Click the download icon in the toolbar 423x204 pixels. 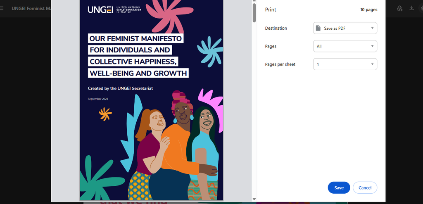pyautogui.click(x=411, y=8)
